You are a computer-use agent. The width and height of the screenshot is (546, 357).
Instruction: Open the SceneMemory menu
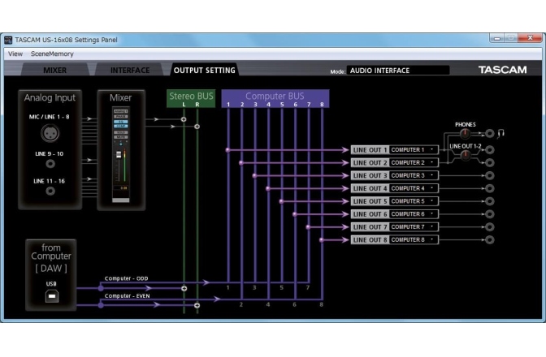(x=52, y=54)
